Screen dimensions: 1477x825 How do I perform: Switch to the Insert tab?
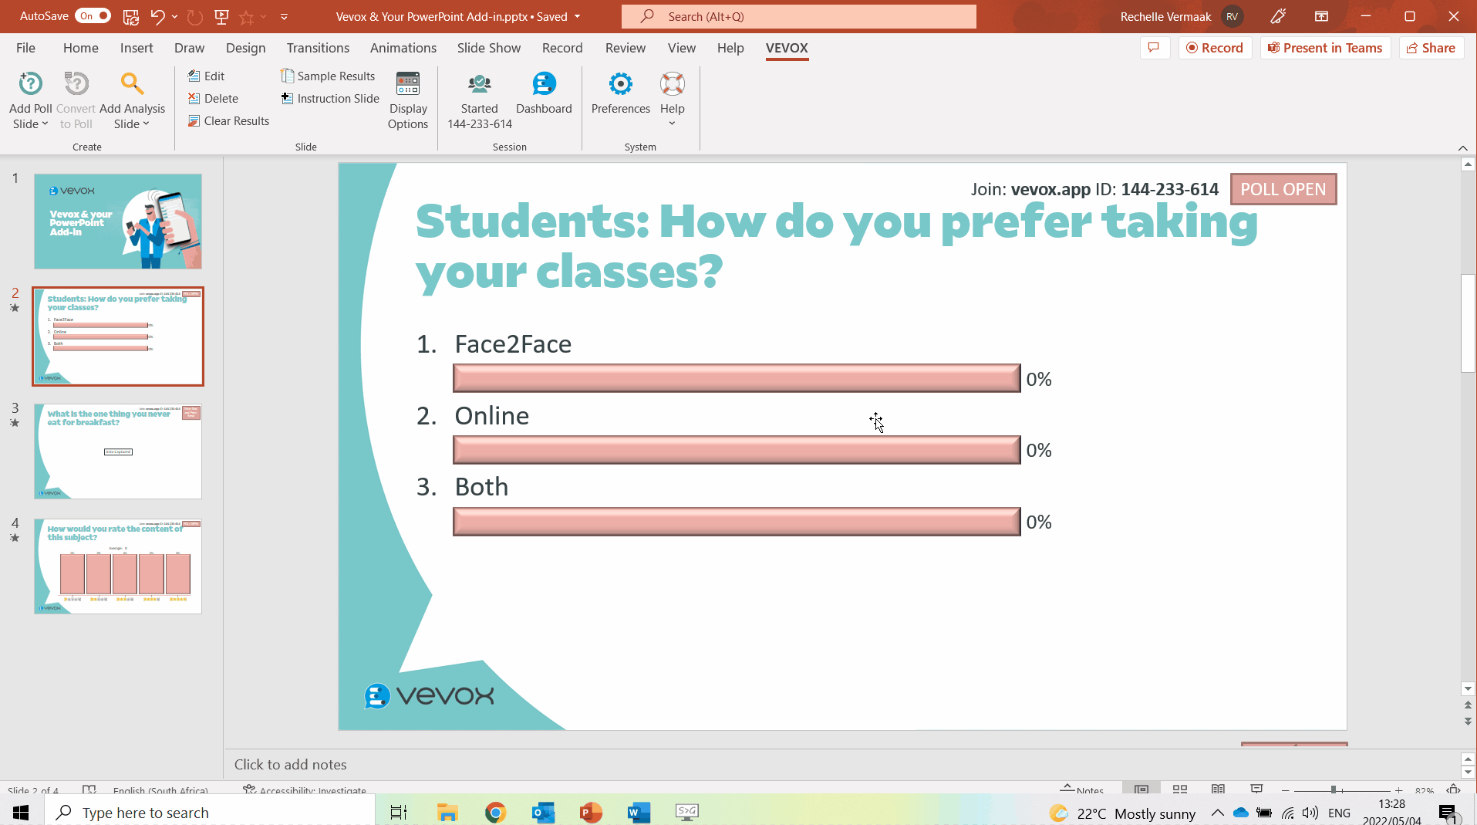point(137,48)
